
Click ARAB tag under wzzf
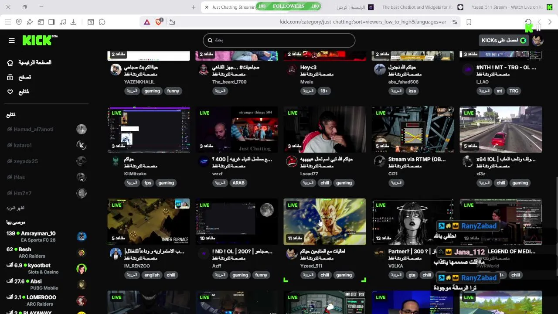point(238,183)
